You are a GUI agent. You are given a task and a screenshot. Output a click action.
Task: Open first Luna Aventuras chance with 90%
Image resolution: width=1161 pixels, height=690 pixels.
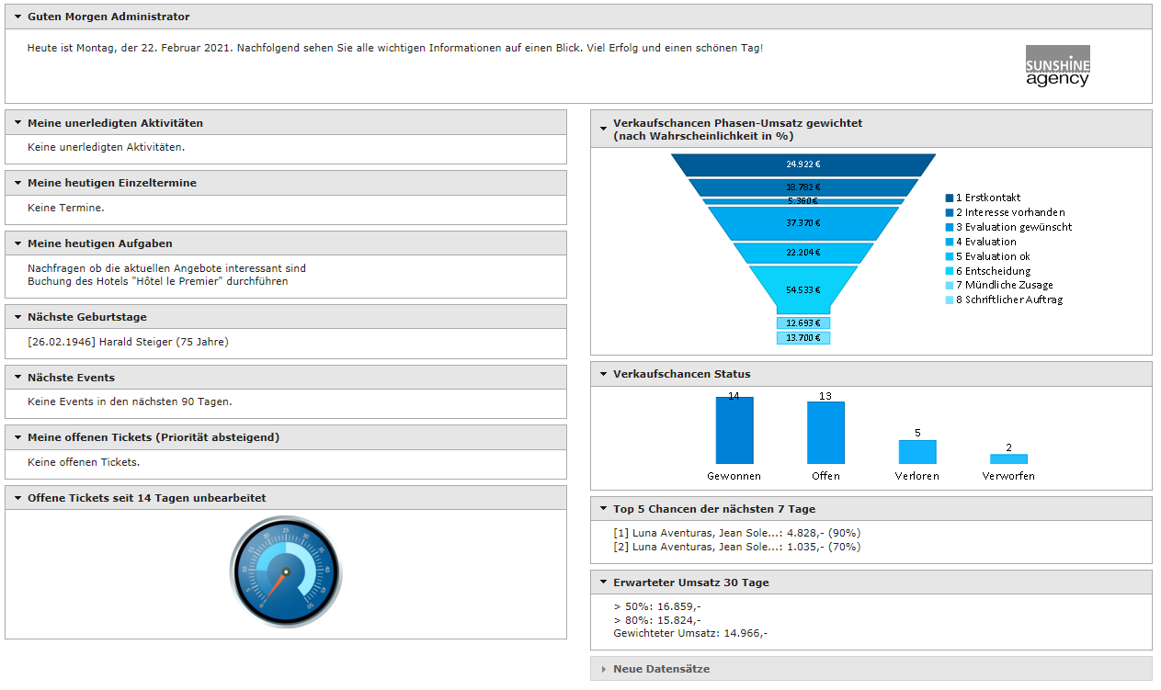736,533
